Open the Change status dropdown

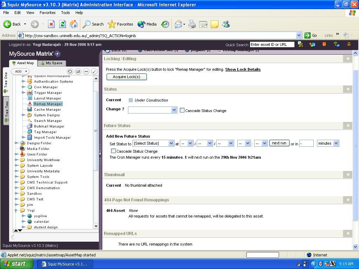pyautogui.click(x=153, y=110)
